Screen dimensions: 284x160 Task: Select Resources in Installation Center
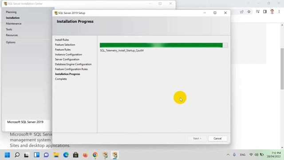coord(12,35)
